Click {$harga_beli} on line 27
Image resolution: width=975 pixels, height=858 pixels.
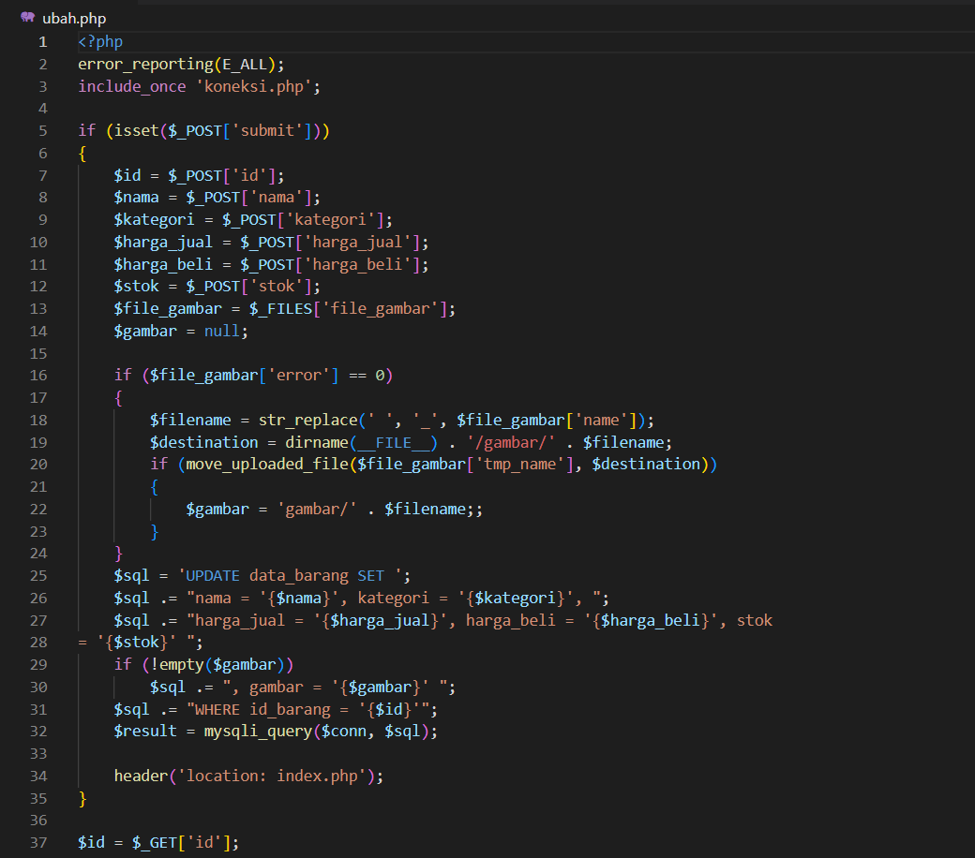point(651,621)
